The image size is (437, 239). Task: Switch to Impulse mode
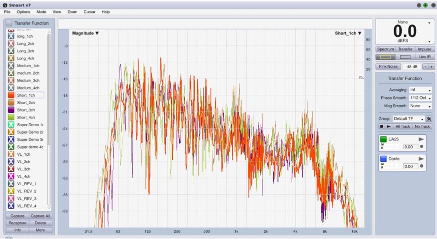[425, 49]
